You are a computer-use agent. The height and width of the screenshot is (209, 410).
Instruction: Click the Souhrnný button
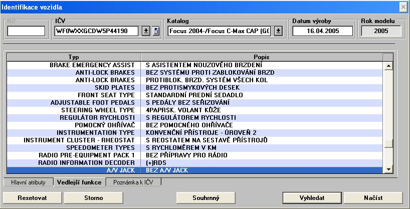pos(206,198)
